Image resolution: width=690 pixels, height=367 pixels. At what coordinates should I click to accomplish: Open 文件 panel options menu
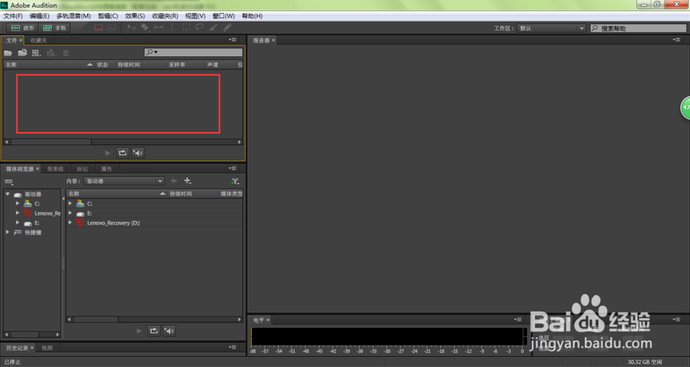233,40
